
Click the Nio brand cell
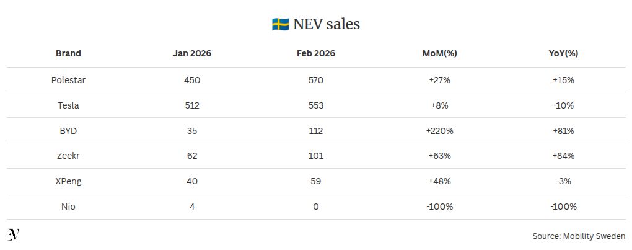68,207
